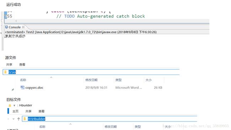Click the pin icon in G:\io sidebar

[x=13, y=90]
